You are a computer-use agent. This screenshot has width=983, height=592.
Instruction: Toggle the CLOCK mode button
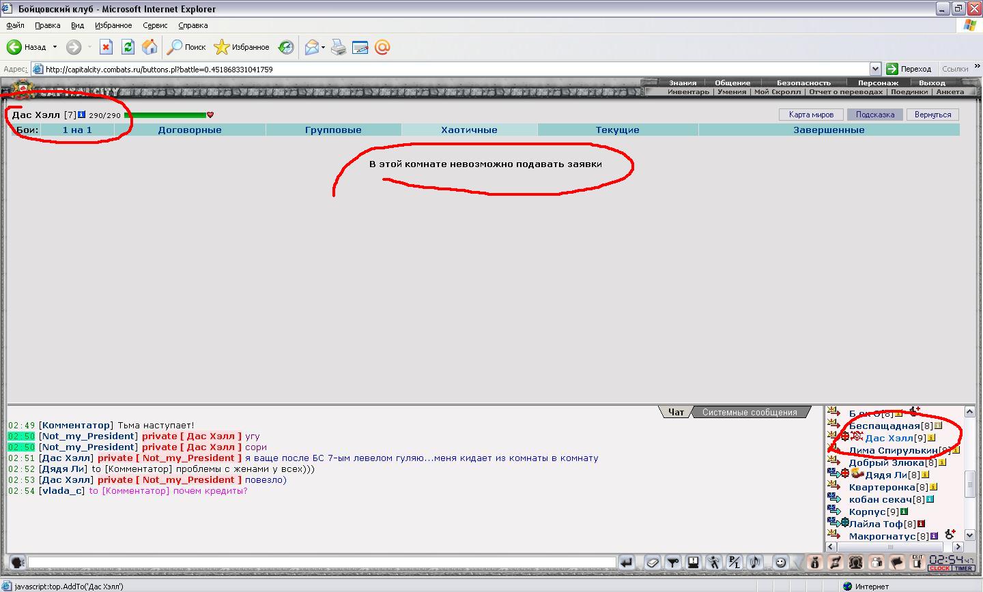click(939, 568)
